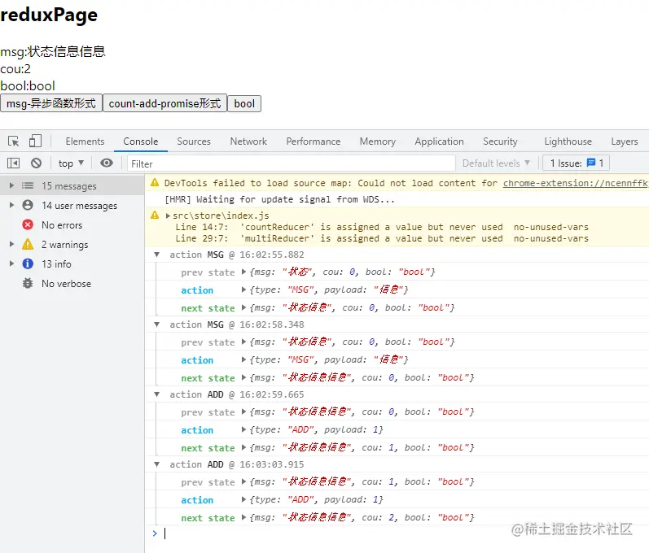Viewport: 649px width, 553px height.
Task: Click the blue info circle icon
Action: (x=28, y=263)
